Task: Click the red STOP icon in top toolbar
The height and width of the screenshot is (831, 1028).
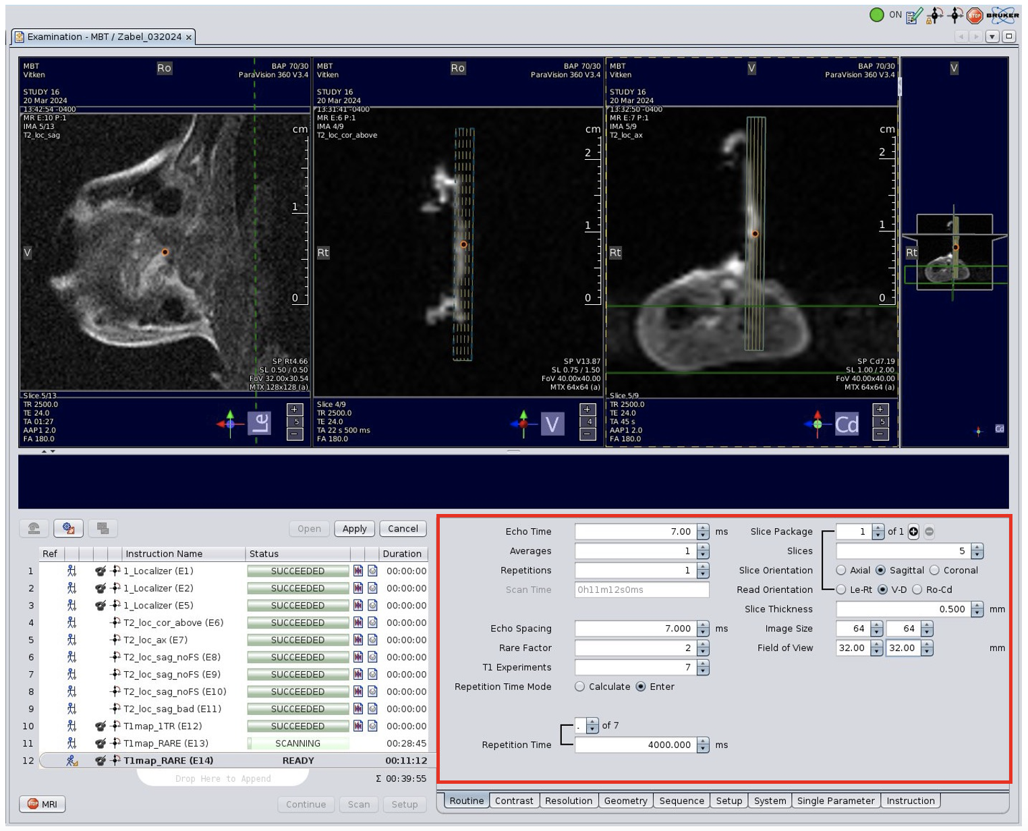Action: coord(975,16)
